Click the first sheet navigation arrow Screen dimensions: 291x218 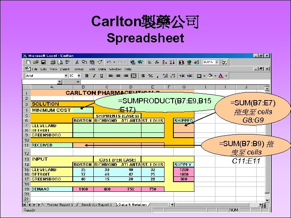(x=25, y=205)
